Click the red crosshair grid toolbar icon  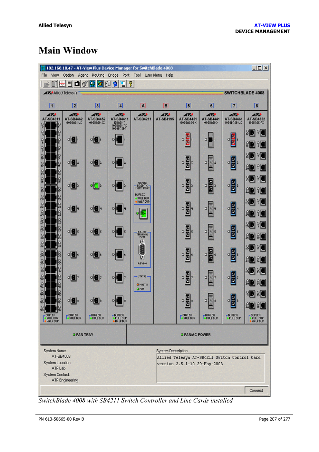(x=62, y=84)
